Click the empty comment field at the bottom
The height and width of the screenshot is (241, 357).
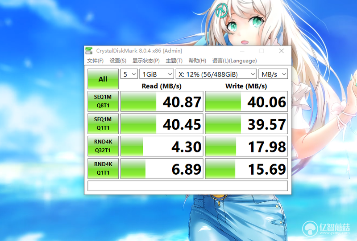point(187,186)
